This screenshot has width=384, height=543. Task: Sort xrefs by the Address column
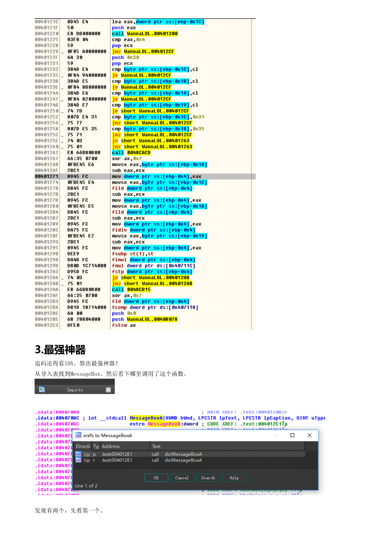(x=125, y=446)
